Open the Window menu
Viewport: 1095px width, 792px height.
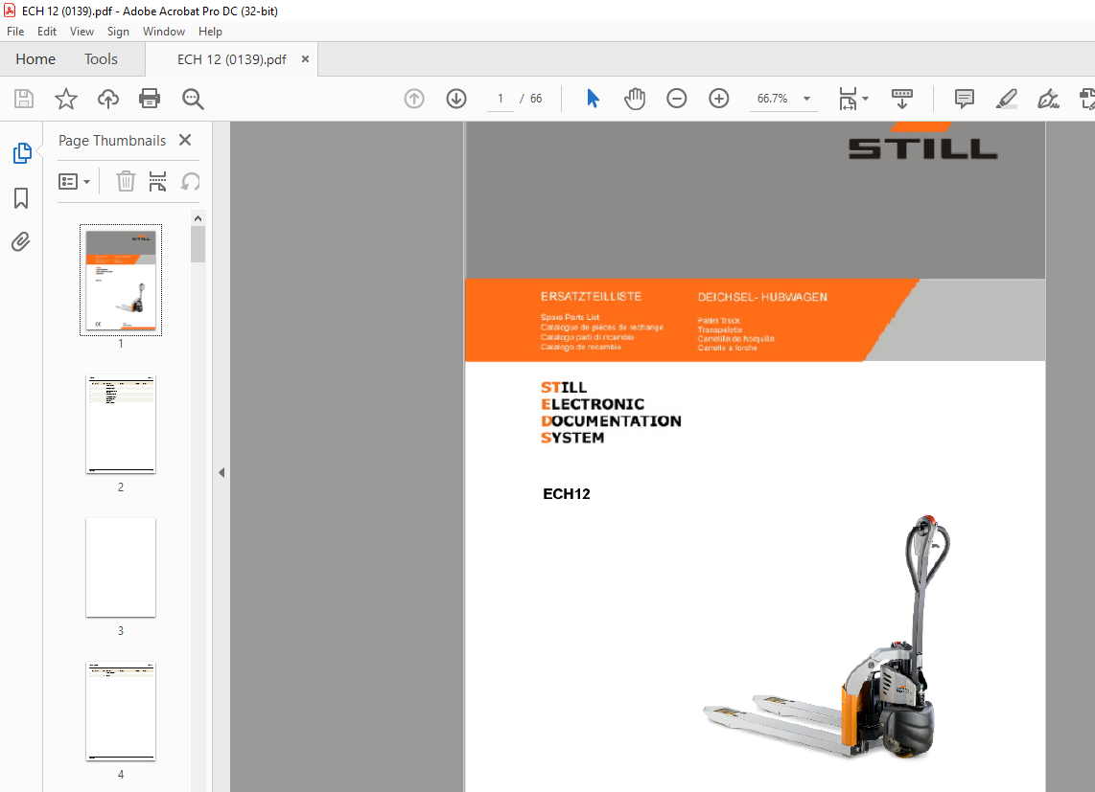(163, 32)
